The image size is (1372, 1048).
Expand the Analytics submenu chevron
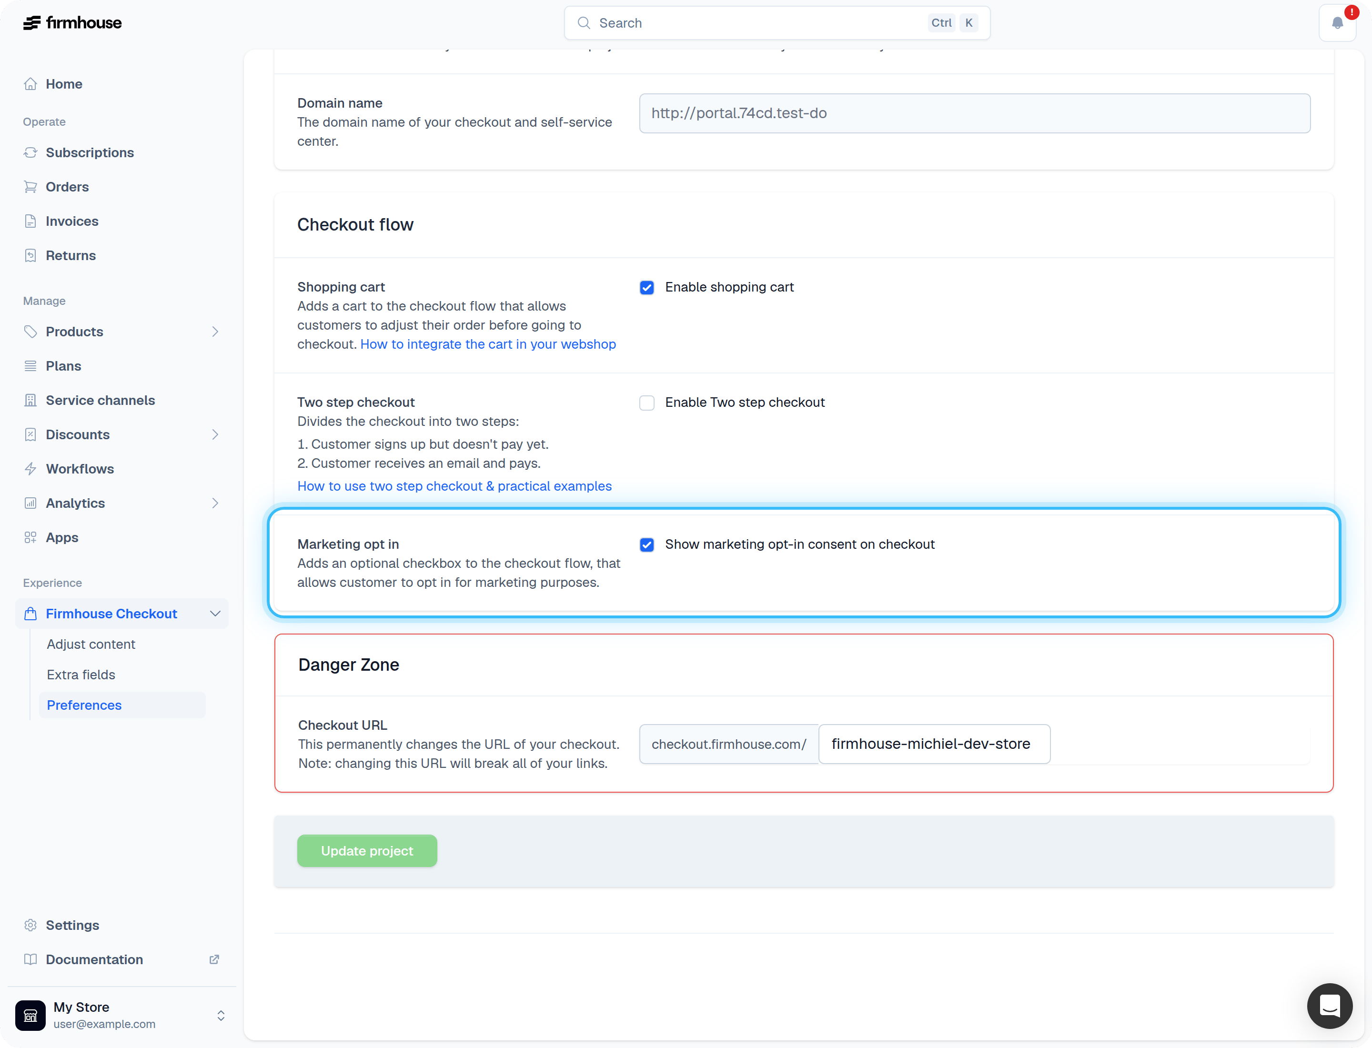pyautogui.click(x=215, y=503)
